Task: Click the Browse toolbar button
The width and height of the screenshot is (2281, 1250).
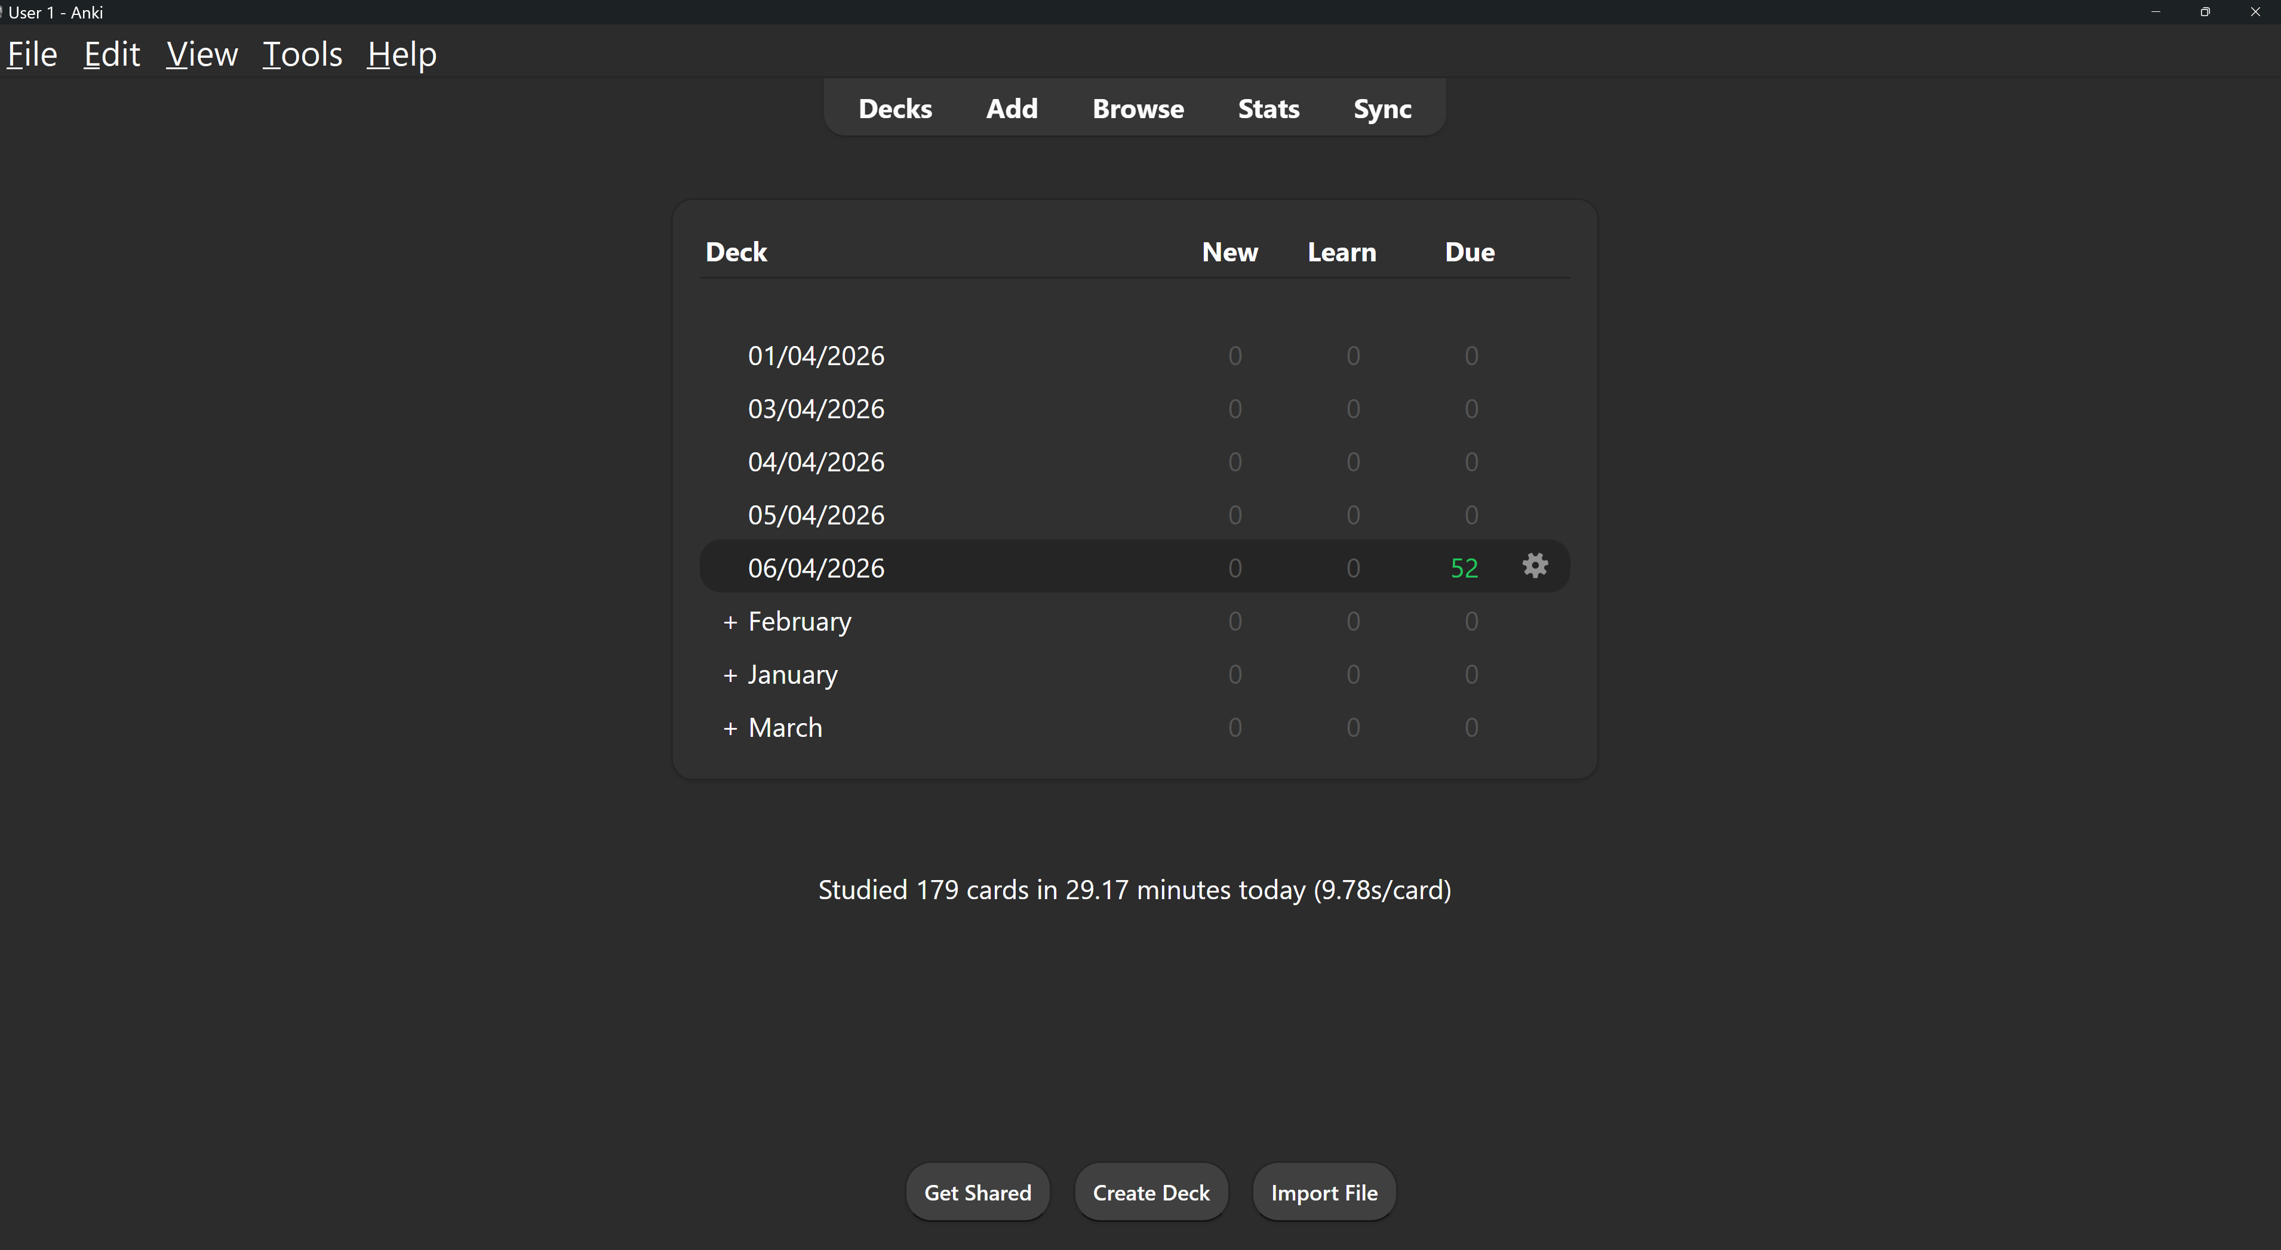Action: [x=1138, y=109]
